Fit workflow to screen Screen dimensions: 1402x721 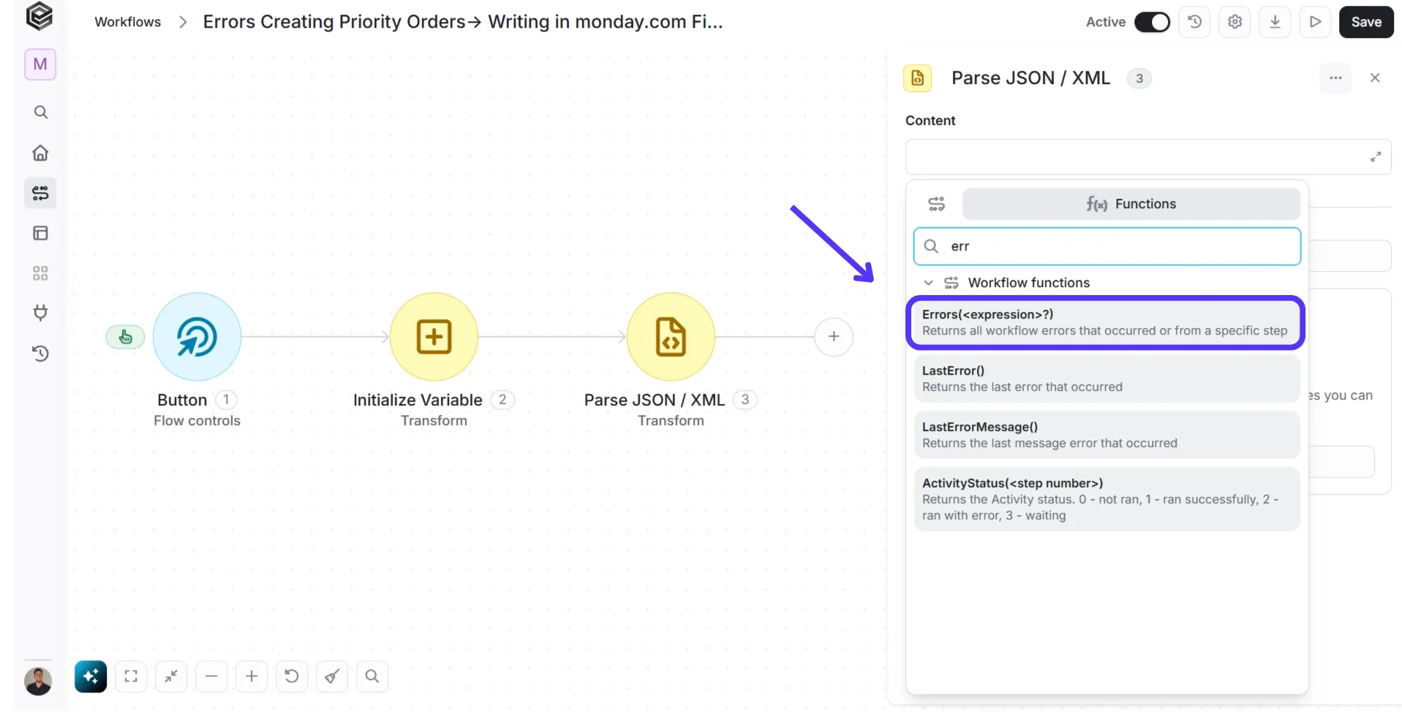131,676
